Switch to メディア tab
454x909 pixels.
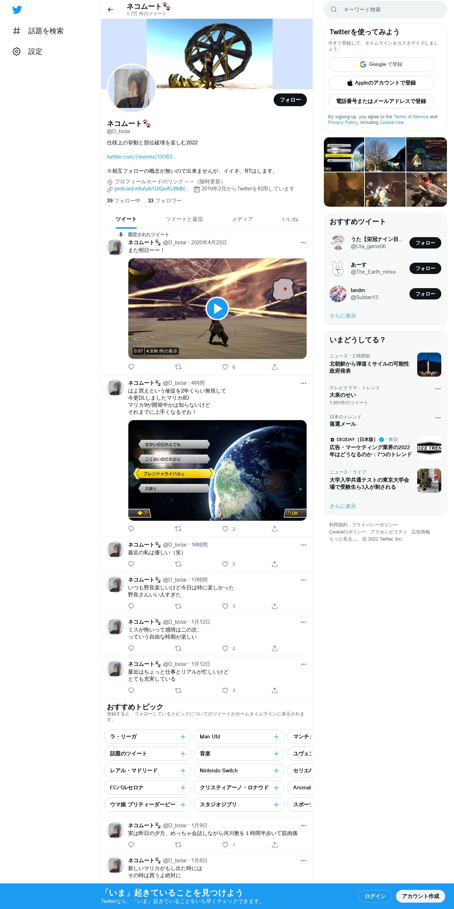pos(242,219)
